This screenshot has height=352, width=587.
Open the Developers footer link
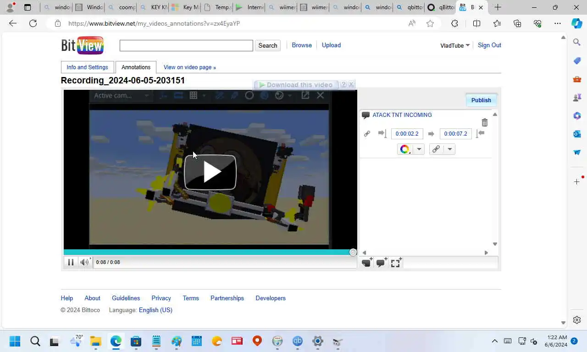[x=271, y=298]
